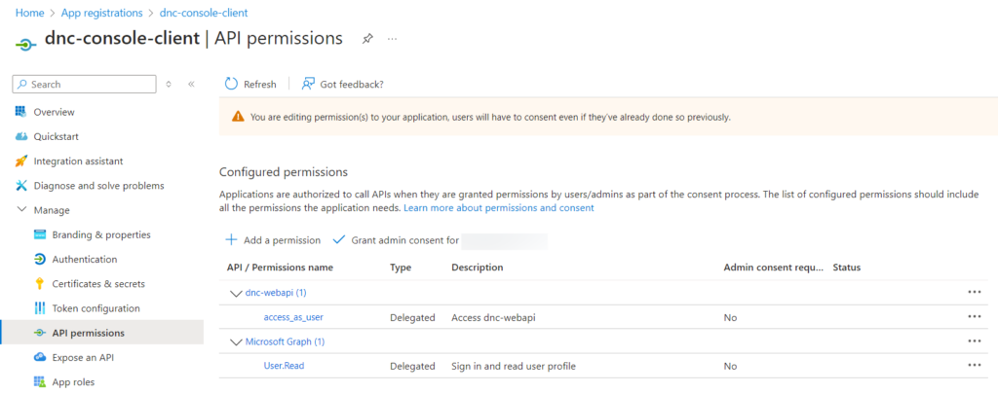Click the Branding & properties icon
This screenshot has height=394, width=998.
(39, 235)
